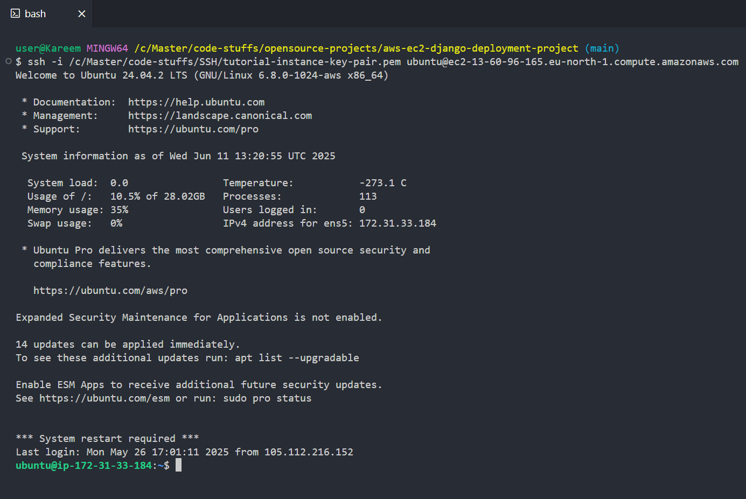Select the bash tab label

coord(35,14)
